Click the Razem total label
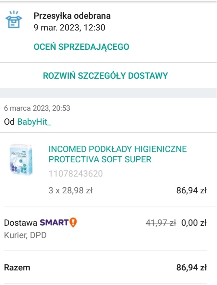 (x=17, y=267)
